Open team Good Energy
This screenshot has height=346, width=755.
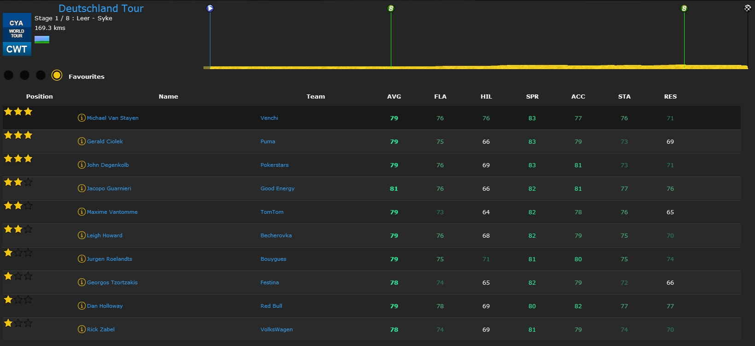click(278, 188)
